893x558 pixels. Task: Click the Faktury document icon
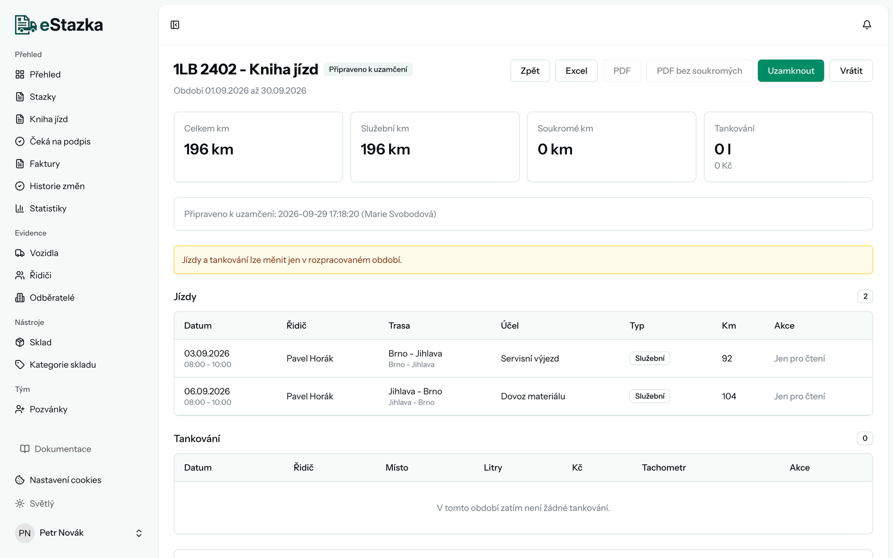click(x=20, y=163)
